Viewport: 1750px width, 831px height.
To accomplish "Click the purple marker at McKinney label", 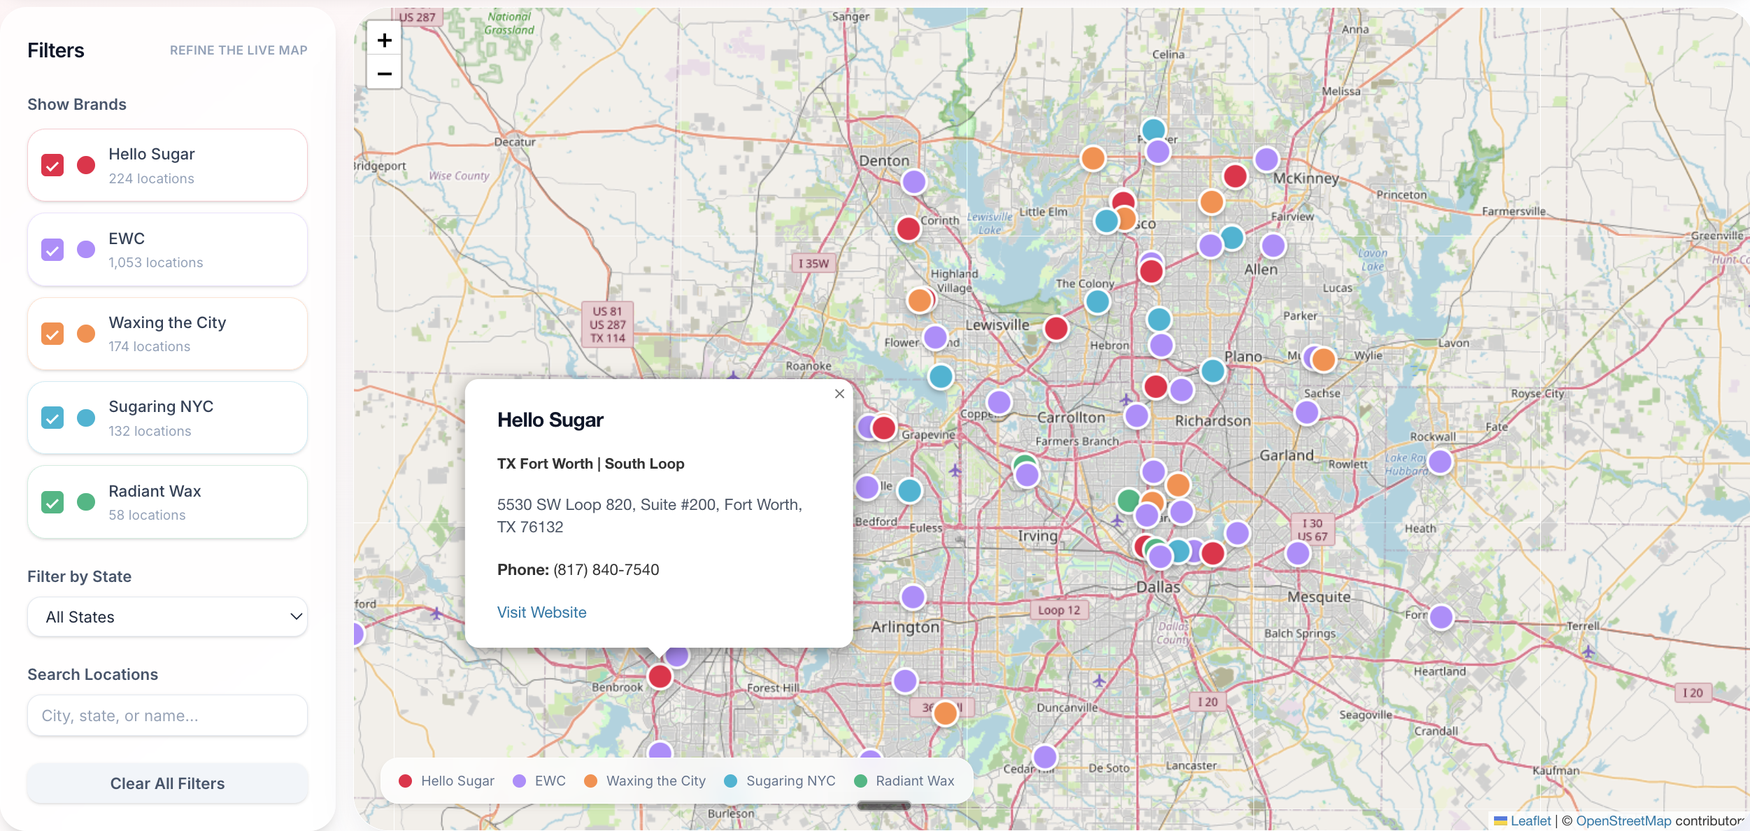I will [1266, 159].
